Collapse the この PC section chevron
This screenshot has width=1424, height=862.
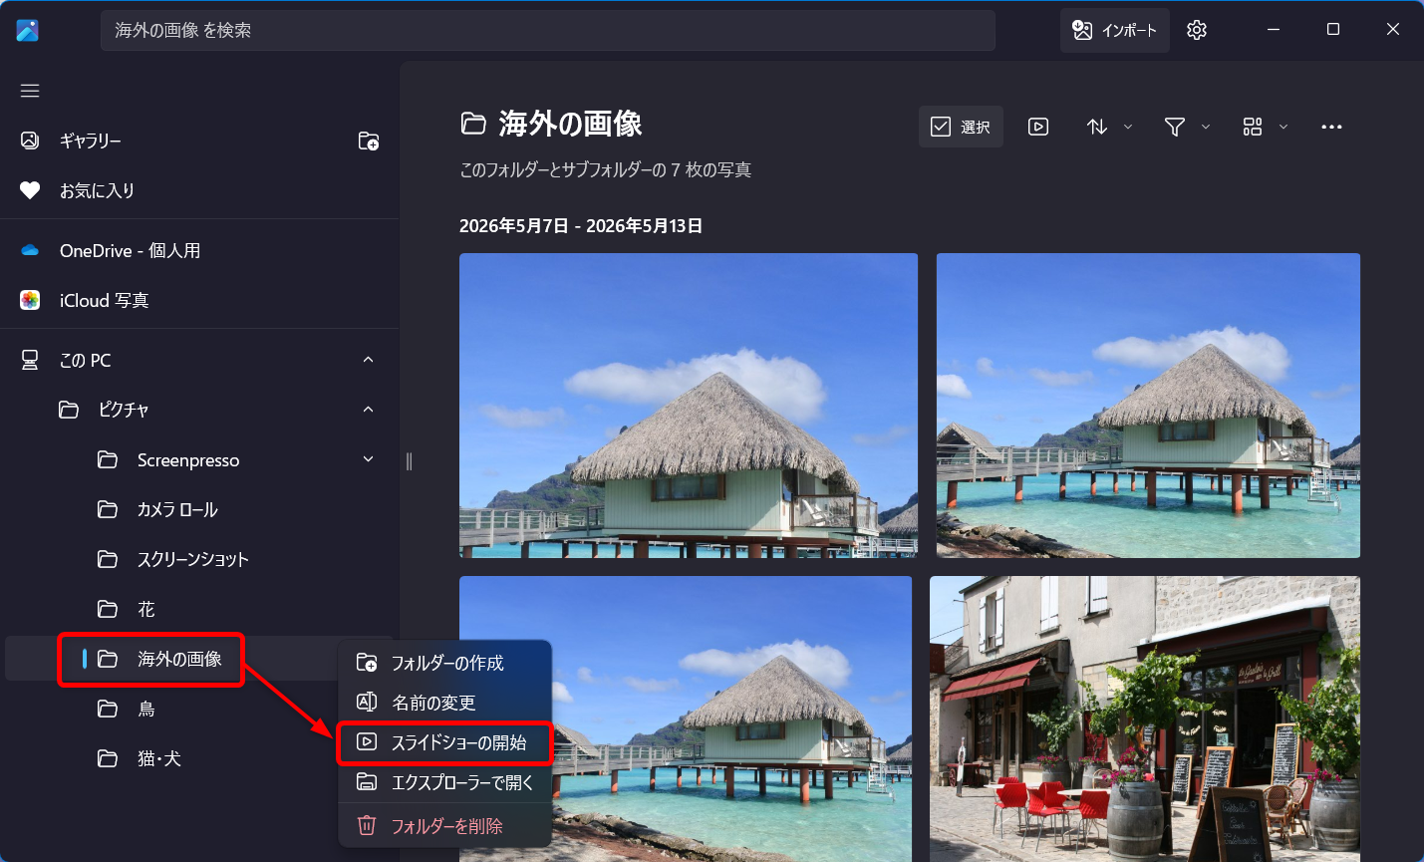click(x=369, y=360)
